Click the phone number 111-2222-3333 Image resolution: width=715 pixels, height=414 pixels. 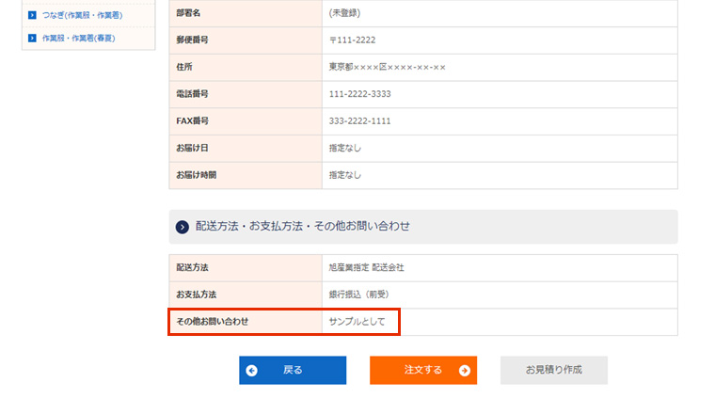click(359, 94)
